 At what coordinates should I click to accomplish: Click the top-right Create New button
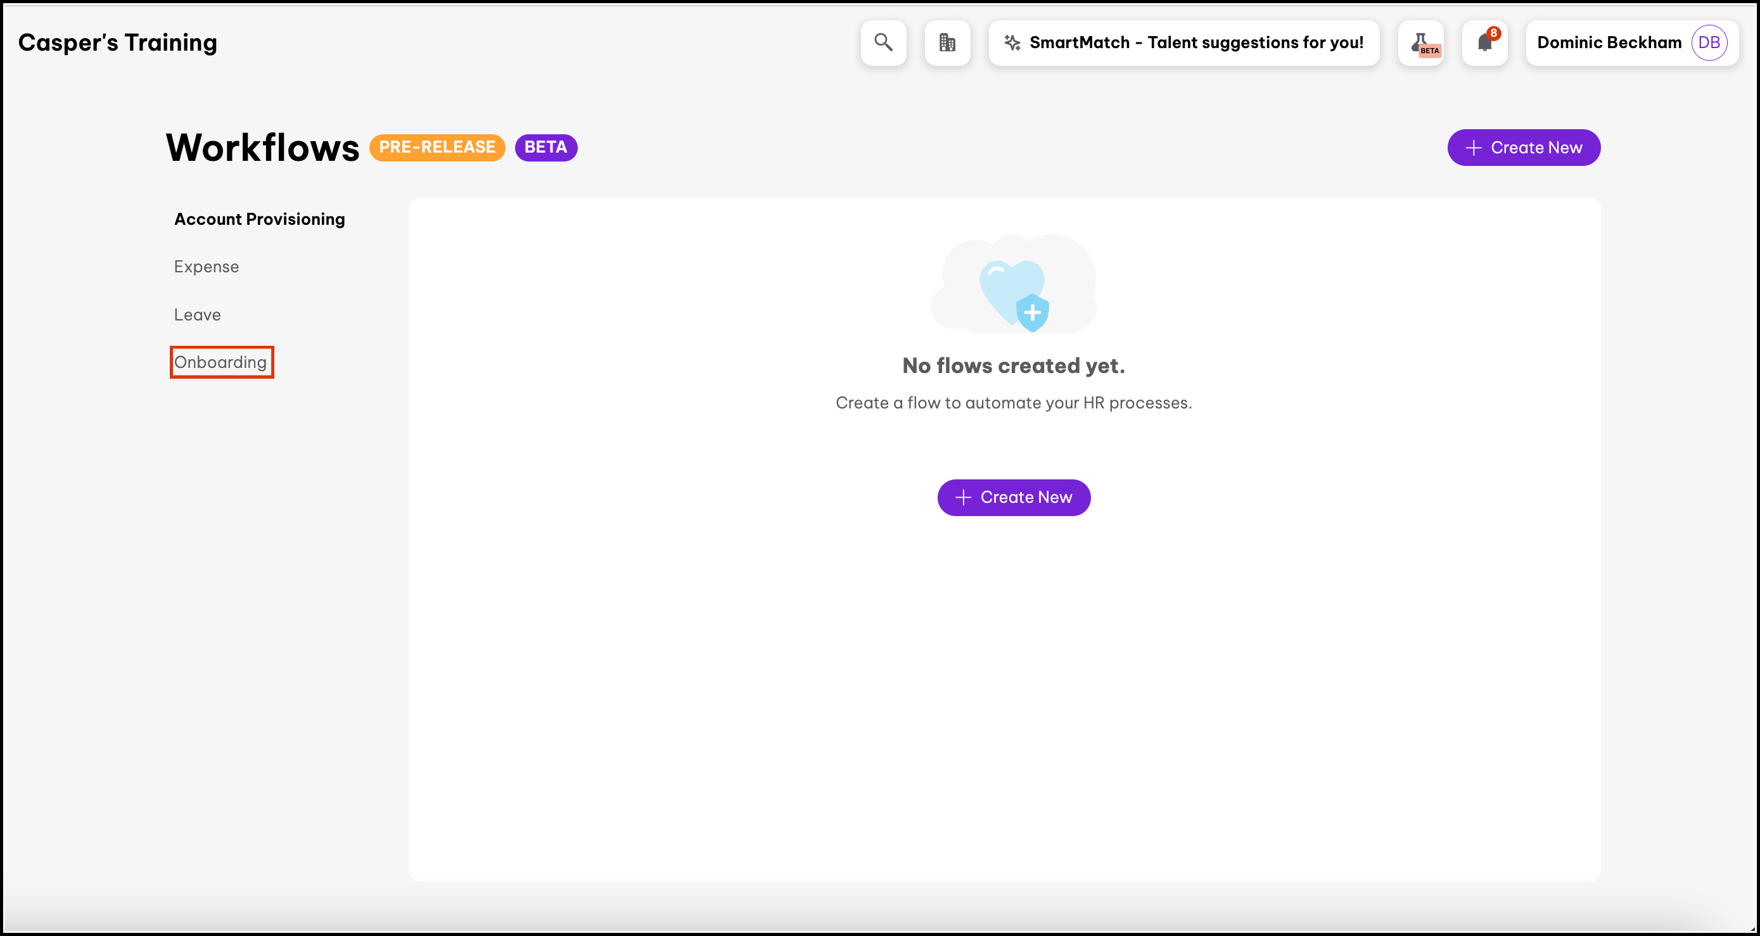[x=1523, y=148]
